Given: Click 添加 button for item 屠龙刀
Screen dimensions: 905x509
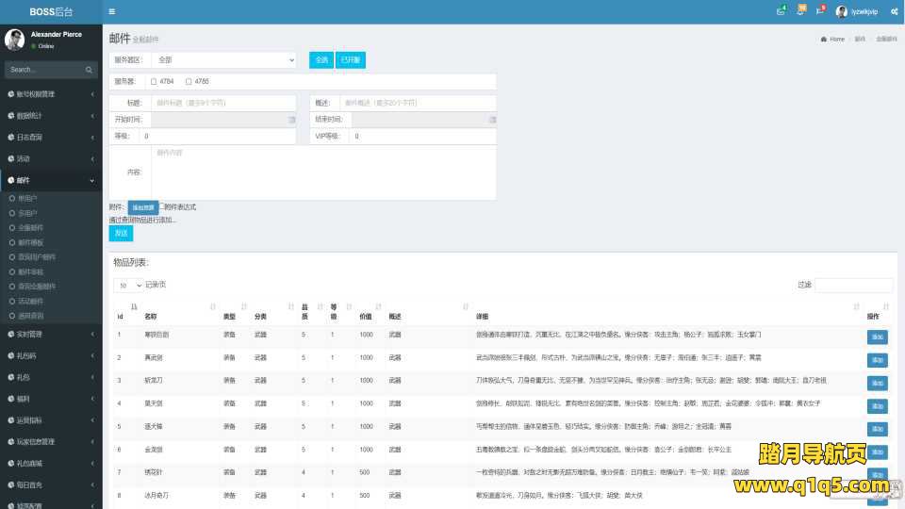Looking at the screenshot, I should coord(877,382).
